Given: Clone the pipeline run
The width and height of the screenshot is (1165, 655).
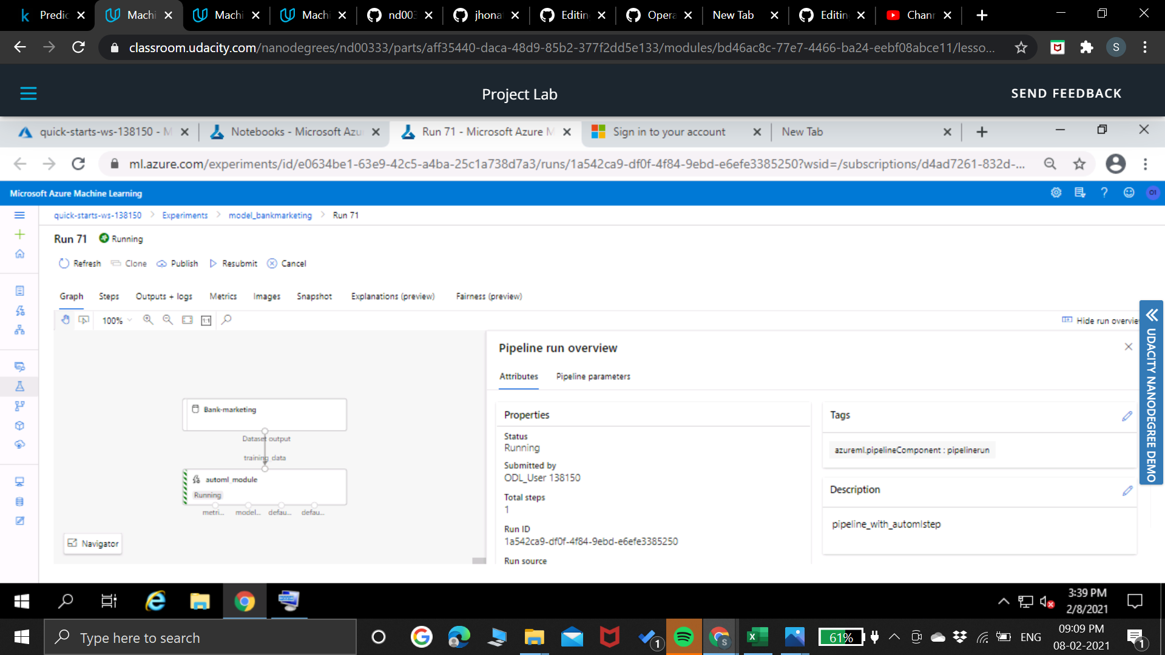Looking at the screenshot, I should [x=129, y=263].
